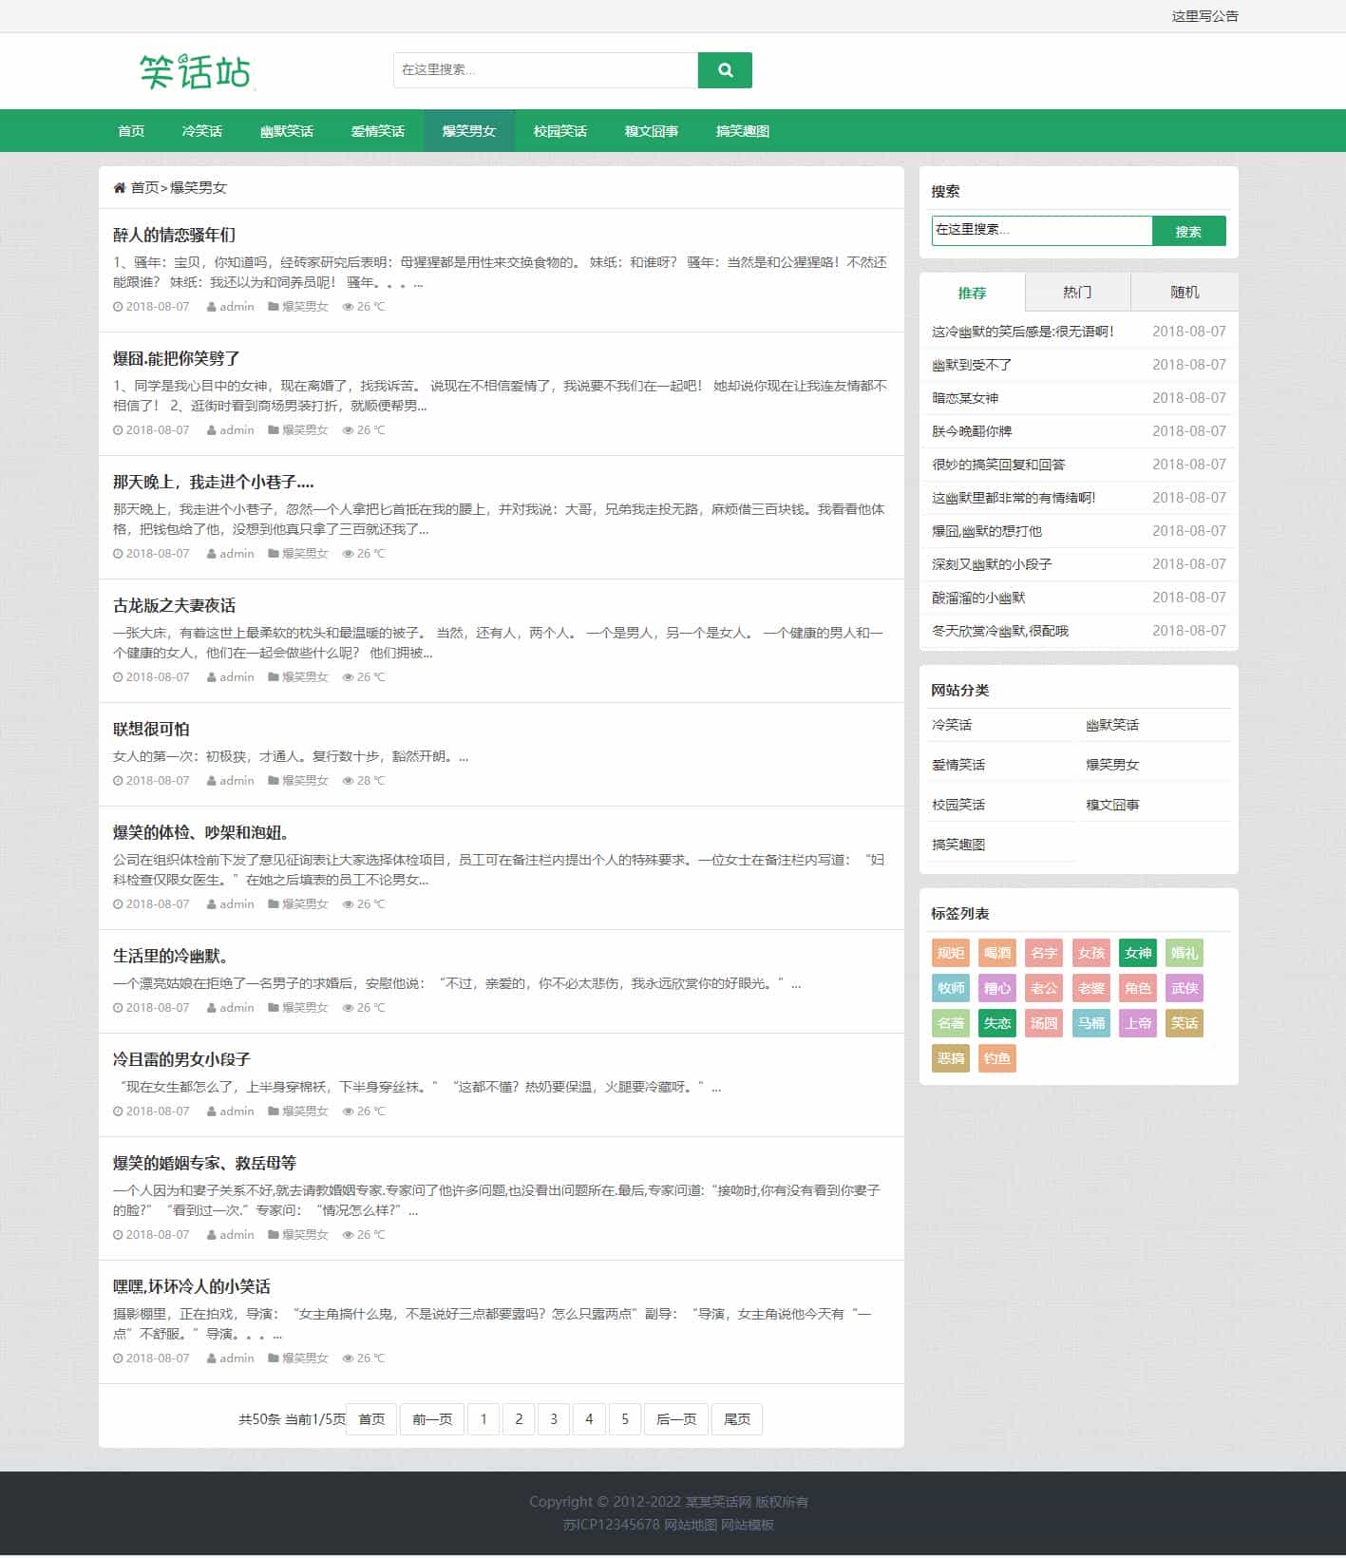Click the eye views icon under 爆囧.能把你笑劈了
The image size is (1346, 1558).
tap(348, 430)
